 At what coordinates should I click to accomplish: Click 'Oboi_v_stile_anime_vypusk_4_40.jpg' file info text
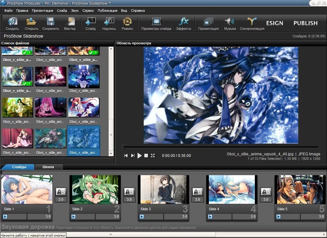(x=260, y=154)
